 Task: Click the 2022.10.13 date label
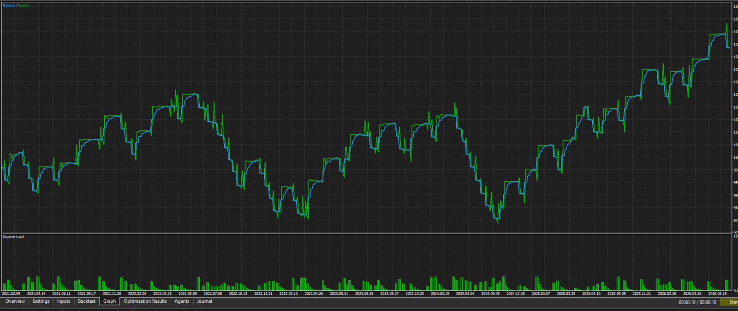click(x=238, y=294)
